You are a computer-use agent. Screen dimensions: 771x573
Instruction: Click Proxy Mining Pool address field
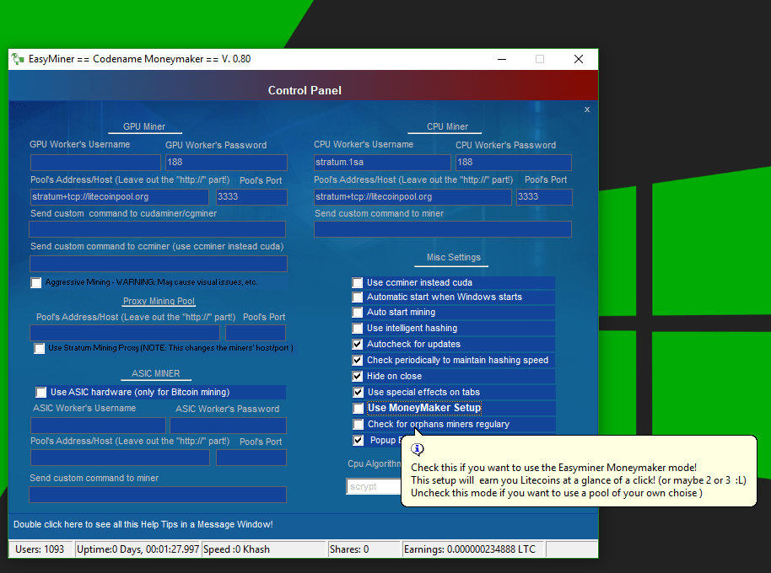pyautogui.click(x=125, y=332)
